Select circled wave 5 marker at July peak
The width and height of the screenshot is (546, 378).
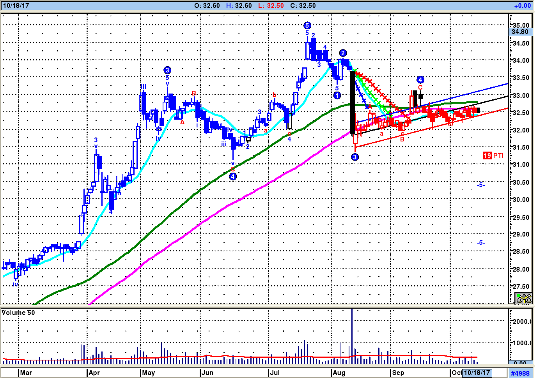pos(307,25)
